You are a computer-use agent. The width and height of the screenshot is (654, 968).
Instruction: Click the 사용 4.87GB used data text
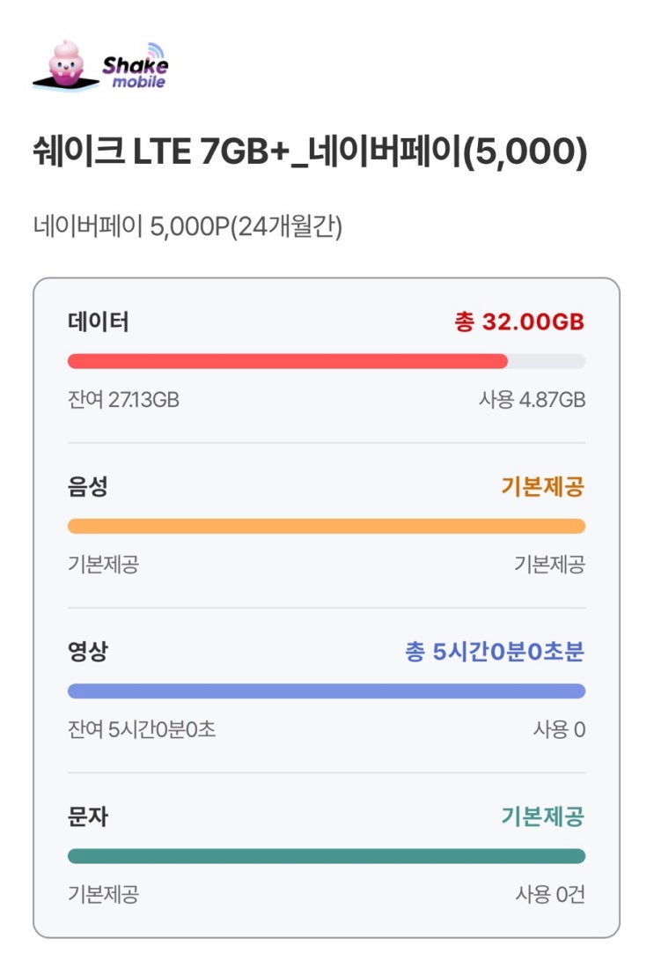click(532, 400)
